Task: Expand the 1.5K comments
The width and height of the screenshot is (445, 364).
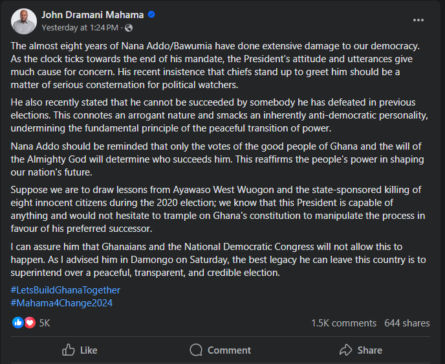Action: (343, 323)
